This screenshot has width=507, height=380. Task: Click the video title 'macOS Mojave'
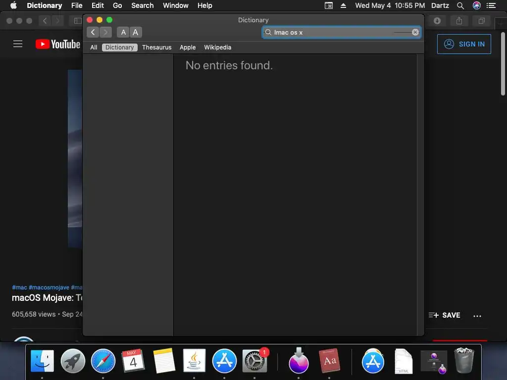coord(47,297)
